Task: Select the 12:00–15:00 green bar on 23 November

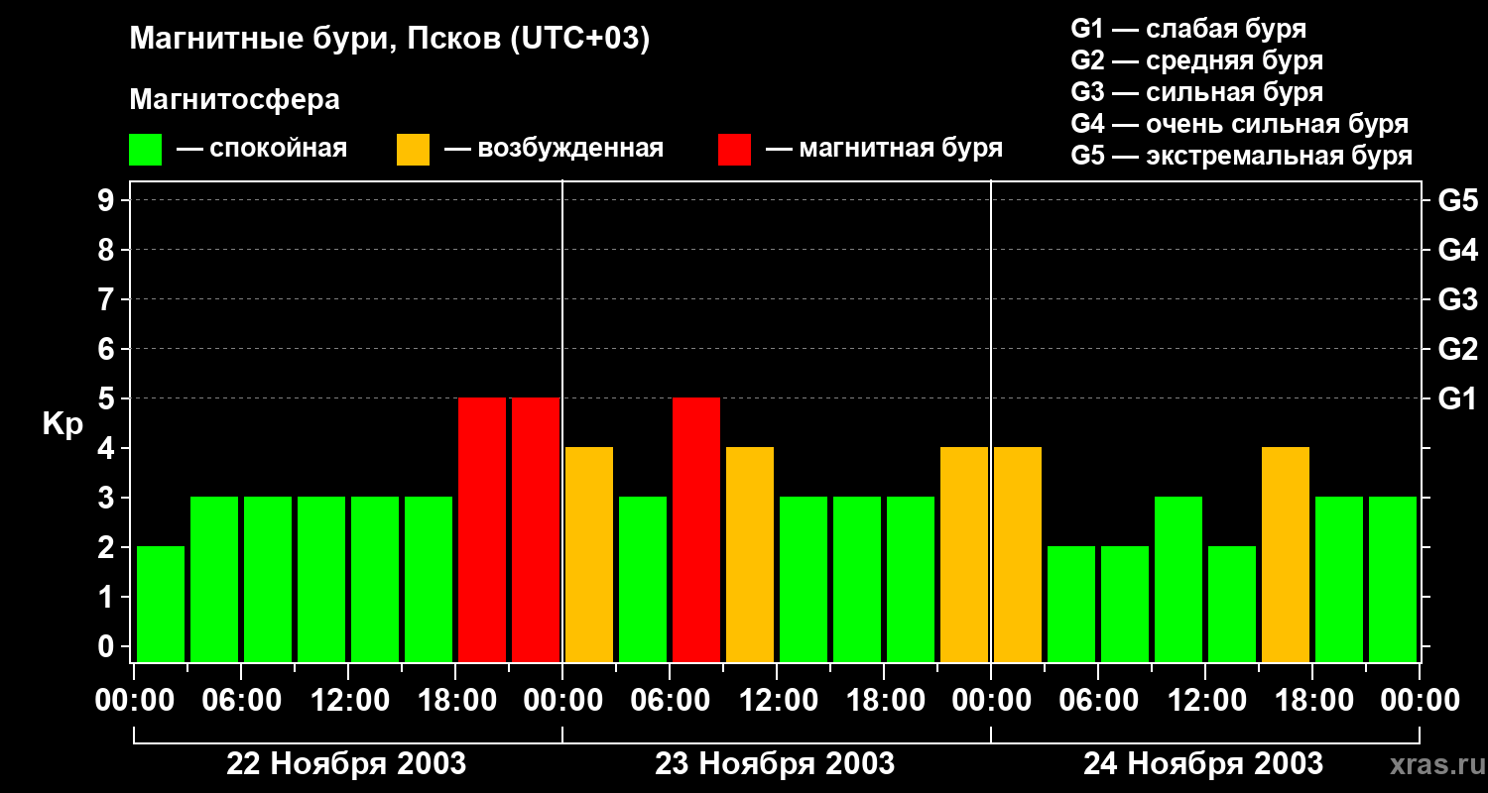Action: tap(804, 579)
